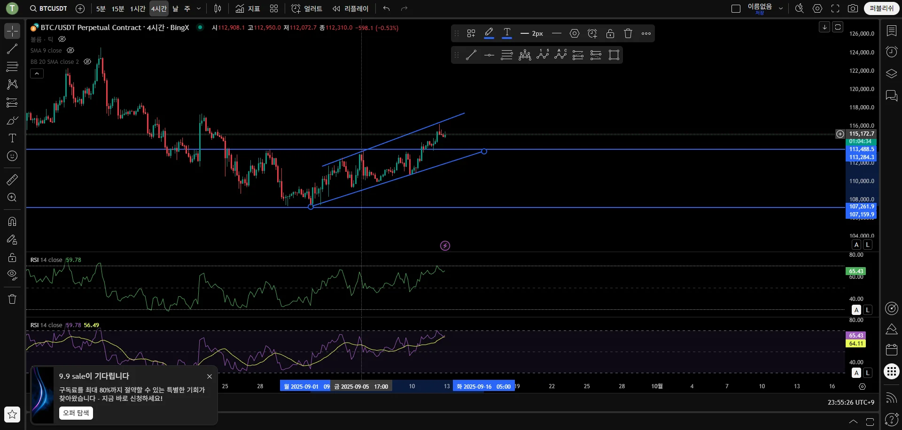Collapse the indicator legend chevron

37,73
